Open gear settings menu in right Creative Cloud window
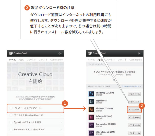 139,53
